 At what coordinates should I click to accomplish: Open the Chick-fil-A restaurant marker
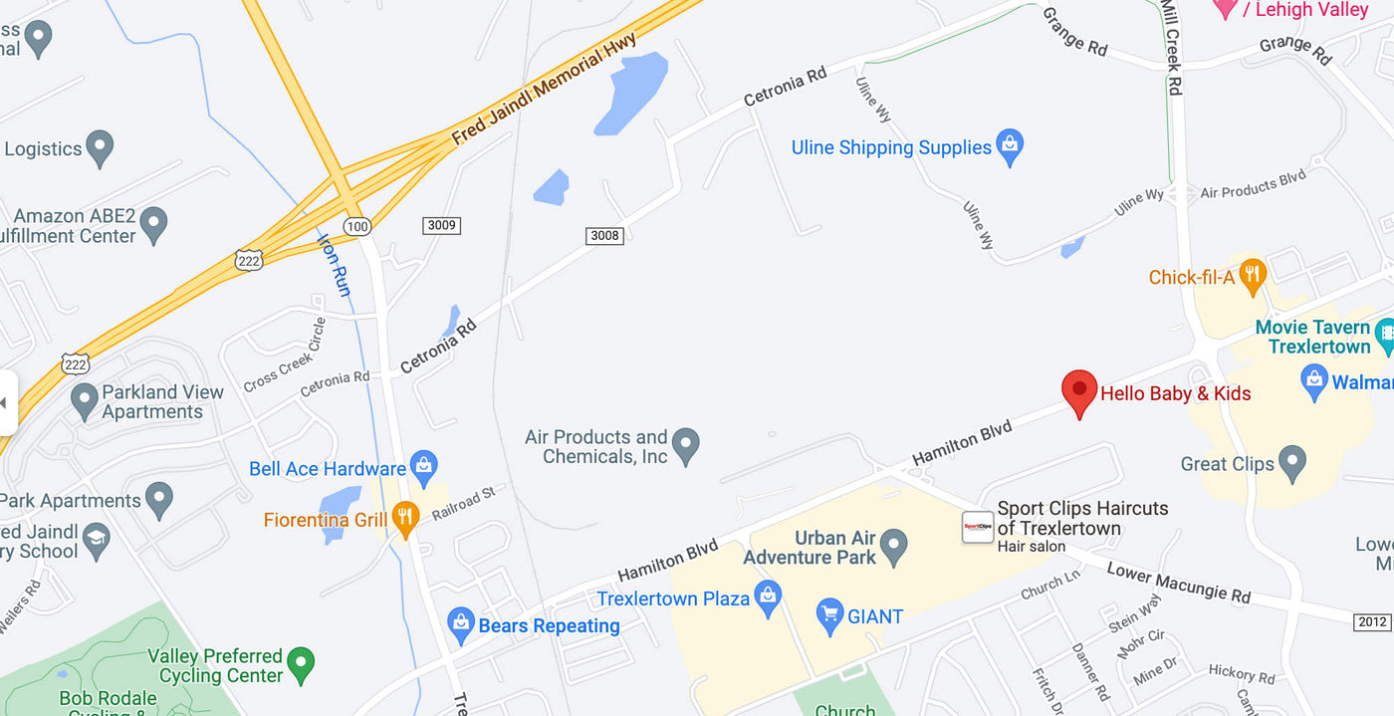click(1253, 277)
